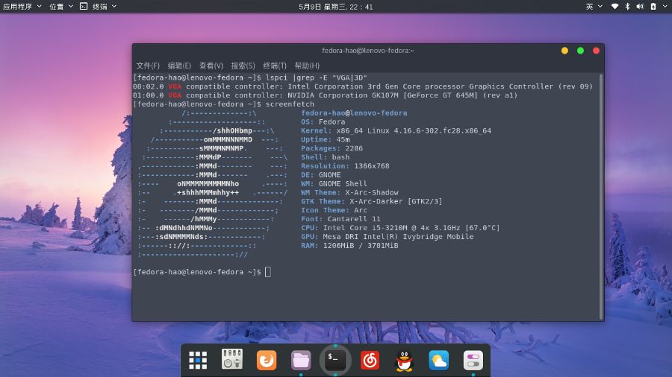Click the Wi-Fi icon in top bar
This screenshot has height=377, width=672.
[615, 7]
